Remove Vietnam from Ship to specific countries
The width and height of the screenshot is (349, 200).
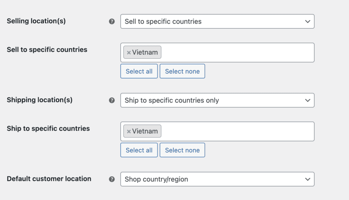point(129,131)
